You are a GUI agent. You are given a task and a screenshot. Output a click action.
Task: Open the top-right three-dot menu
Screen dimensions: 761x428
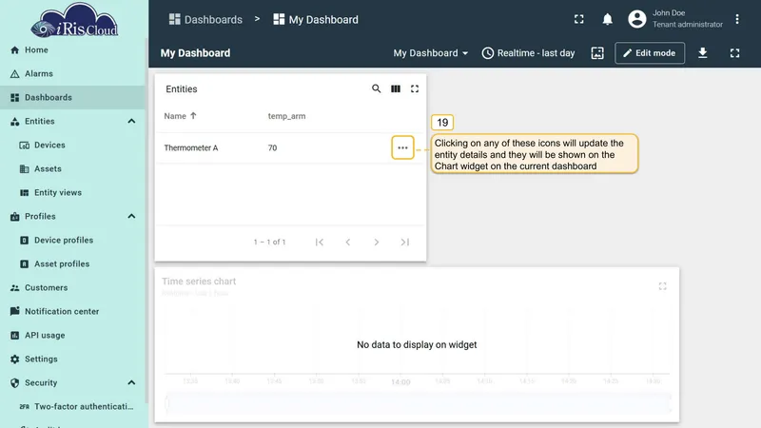click(x=736, y=19)
